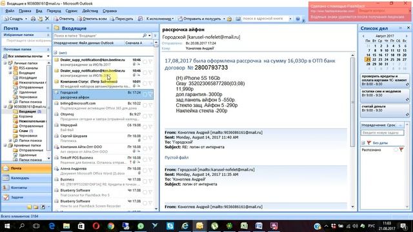The height and width of the screenshot is (232, 413).
Task: Toggle the red flag on Распознана task
Action: pos(401,150)
